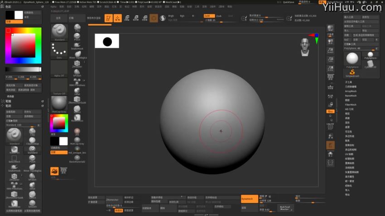
Task: Click the orange circle Gizmo icon
Action: (x=154, y=18)
